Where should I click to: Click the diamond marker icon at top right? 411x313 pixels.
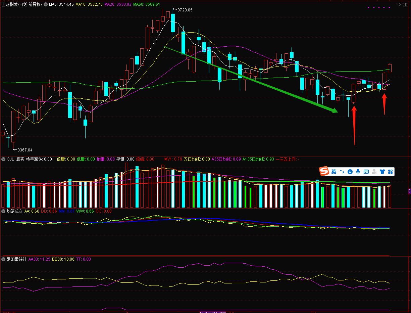pos(399,4)
